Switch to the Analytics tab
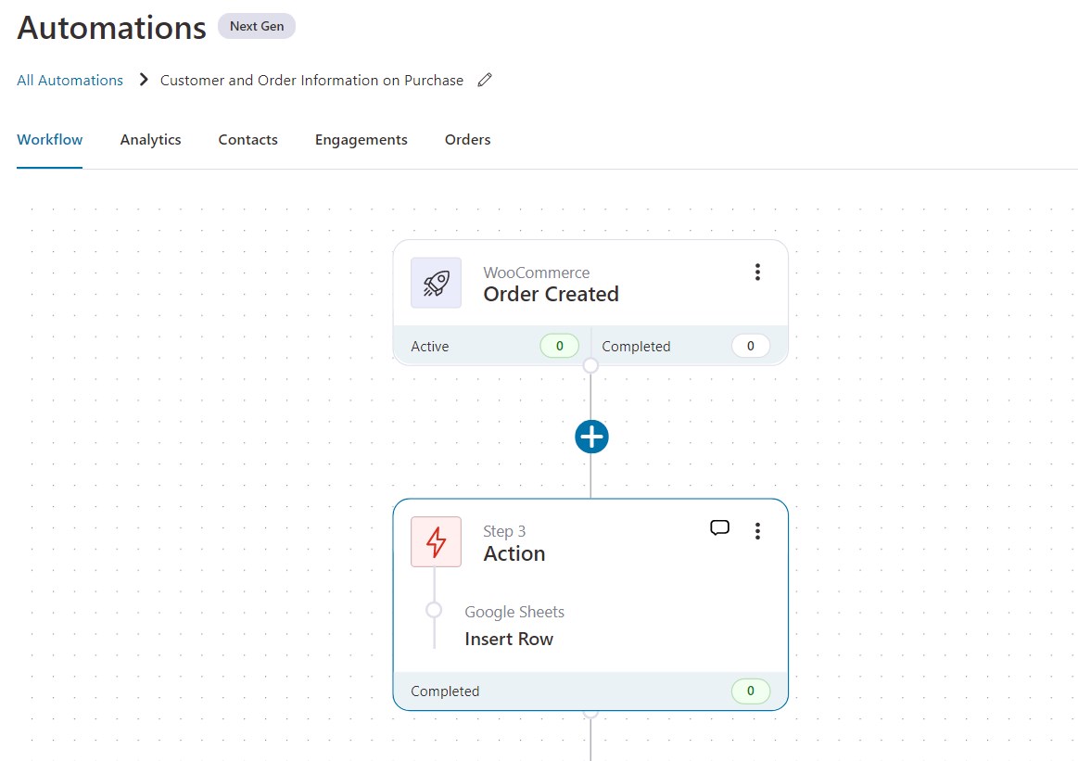The image size is (1078, 761). 150,139
